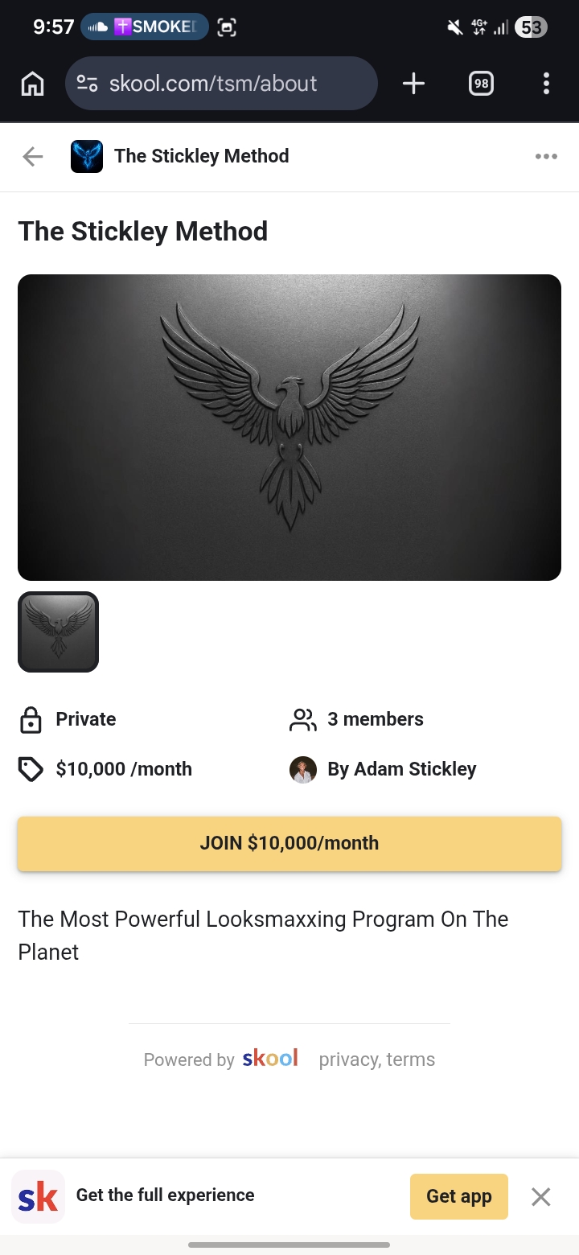The image size is (579, 1255).
Task: Tap The Stickley Method group logo icon
Action: [x=87, y=156]
